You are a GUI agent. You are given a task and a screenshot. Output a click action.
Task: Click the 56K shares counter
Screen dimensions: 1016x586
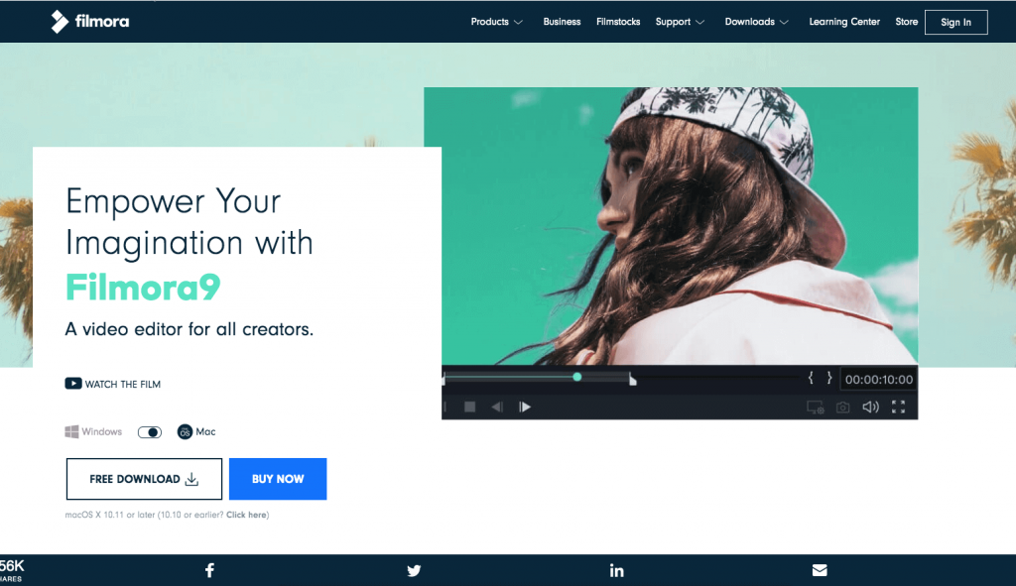pyautogui.click(x=12, y=570)
